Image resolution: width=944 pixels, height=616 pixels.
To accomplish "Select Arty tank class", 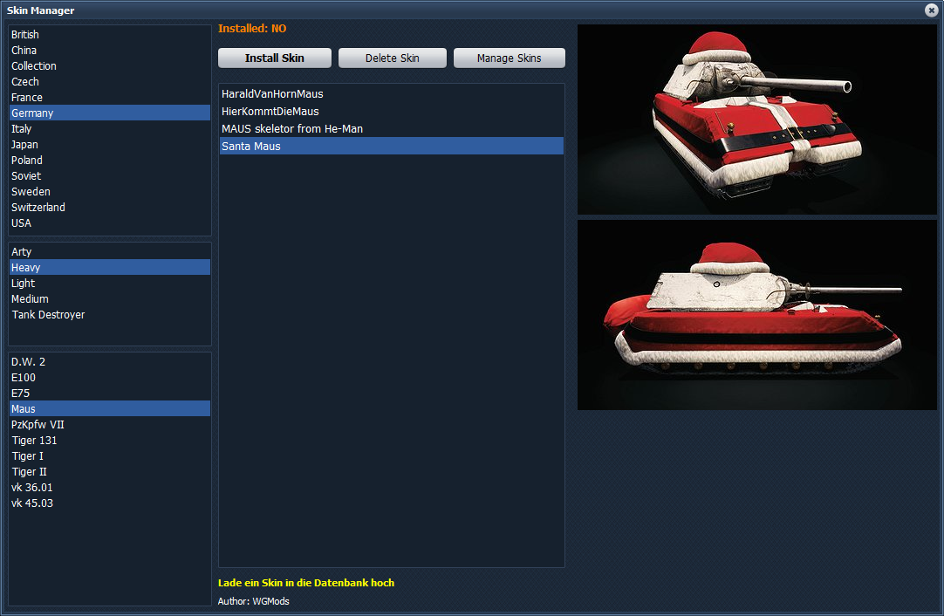I will (x=110, y=251).
